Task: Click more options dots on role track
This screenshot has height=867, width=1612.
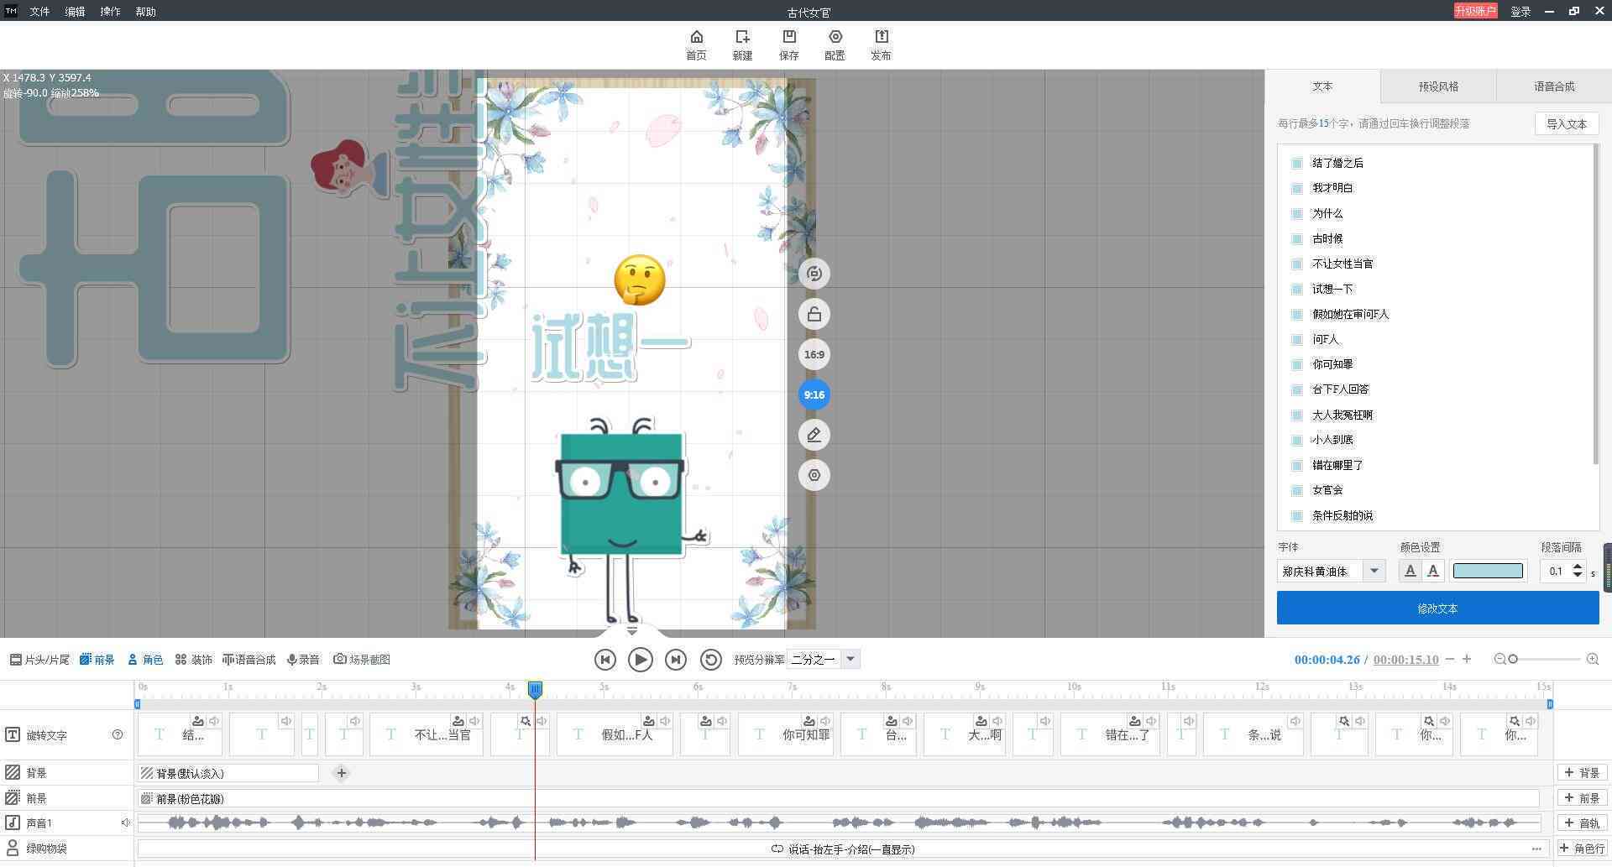Action: tap(1536, 849)
